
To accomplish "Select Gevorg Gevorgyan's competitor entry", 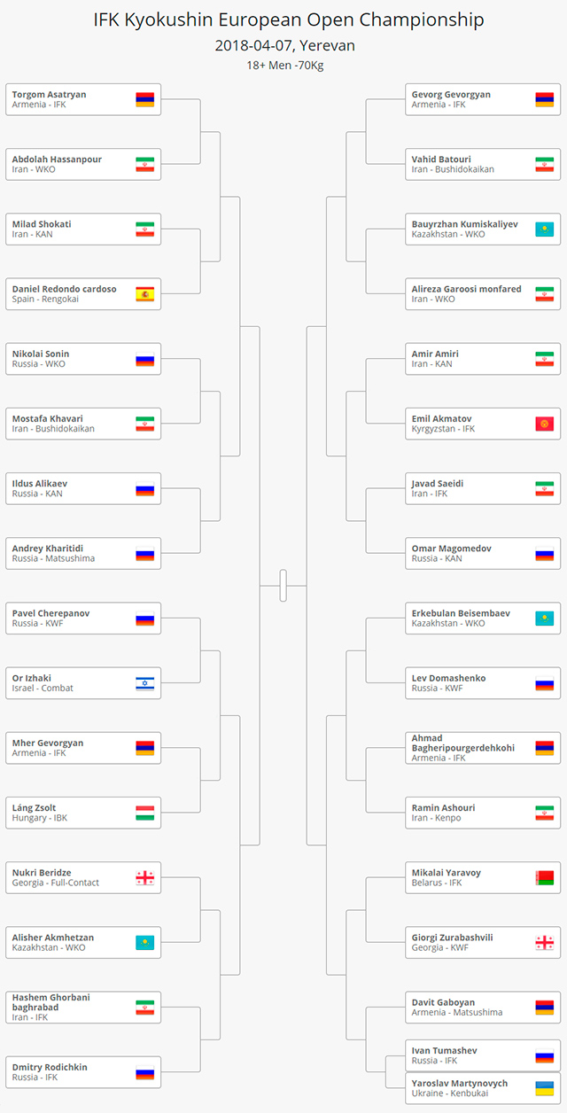I will (483, 99).
